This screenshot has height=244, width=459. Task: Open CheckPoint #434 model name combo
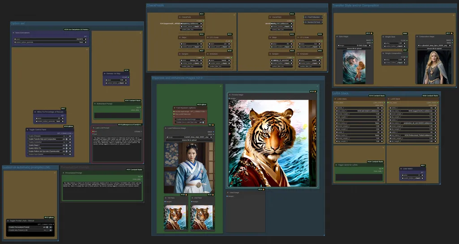(281, 24)
